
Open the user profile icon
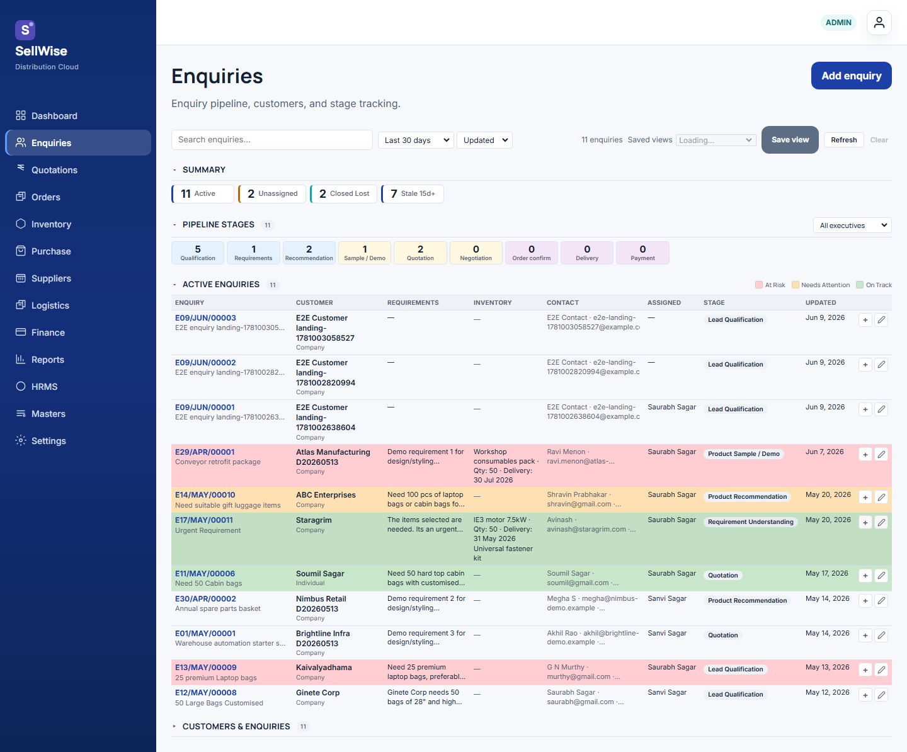tap(879, 23)
